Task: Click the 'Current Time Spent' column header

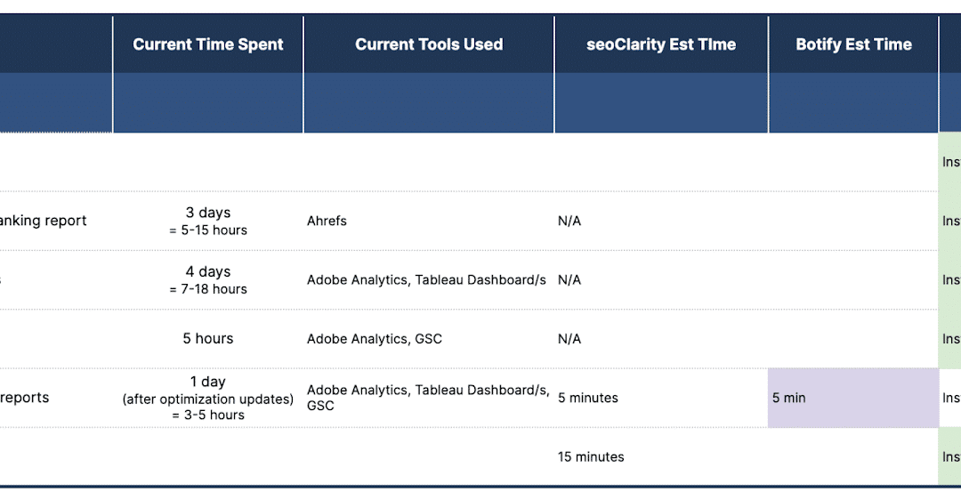Action: 207,44
